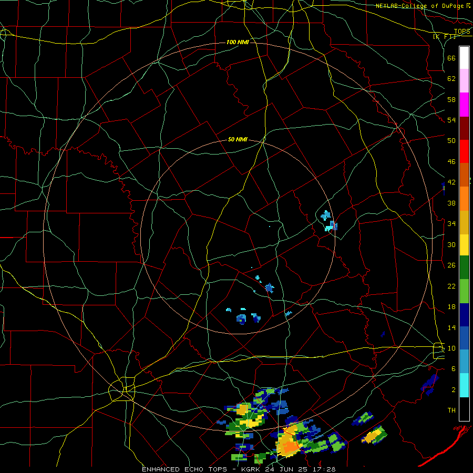473x473 pixels.
Task: Click the gold legend swatch
Action: tap(464, 222)
